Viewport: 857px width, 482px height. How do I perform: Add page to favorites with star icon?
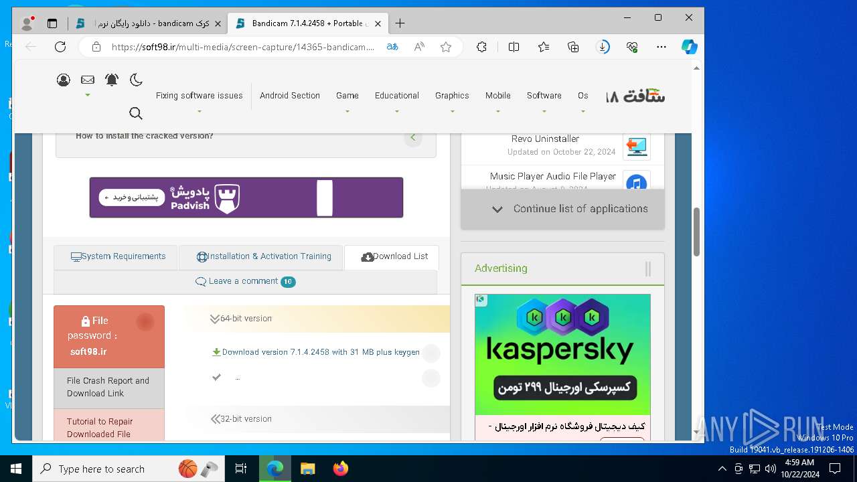pyautogui.click(x=446, y=47)
